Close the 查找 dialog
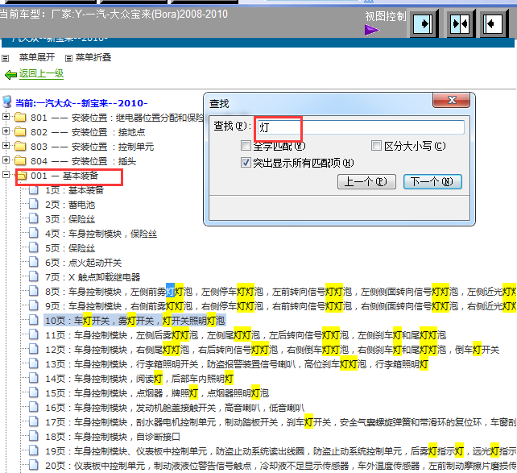The width and height of the screenshot is (517, 473). pyautogui.click(x=452, y=100)
